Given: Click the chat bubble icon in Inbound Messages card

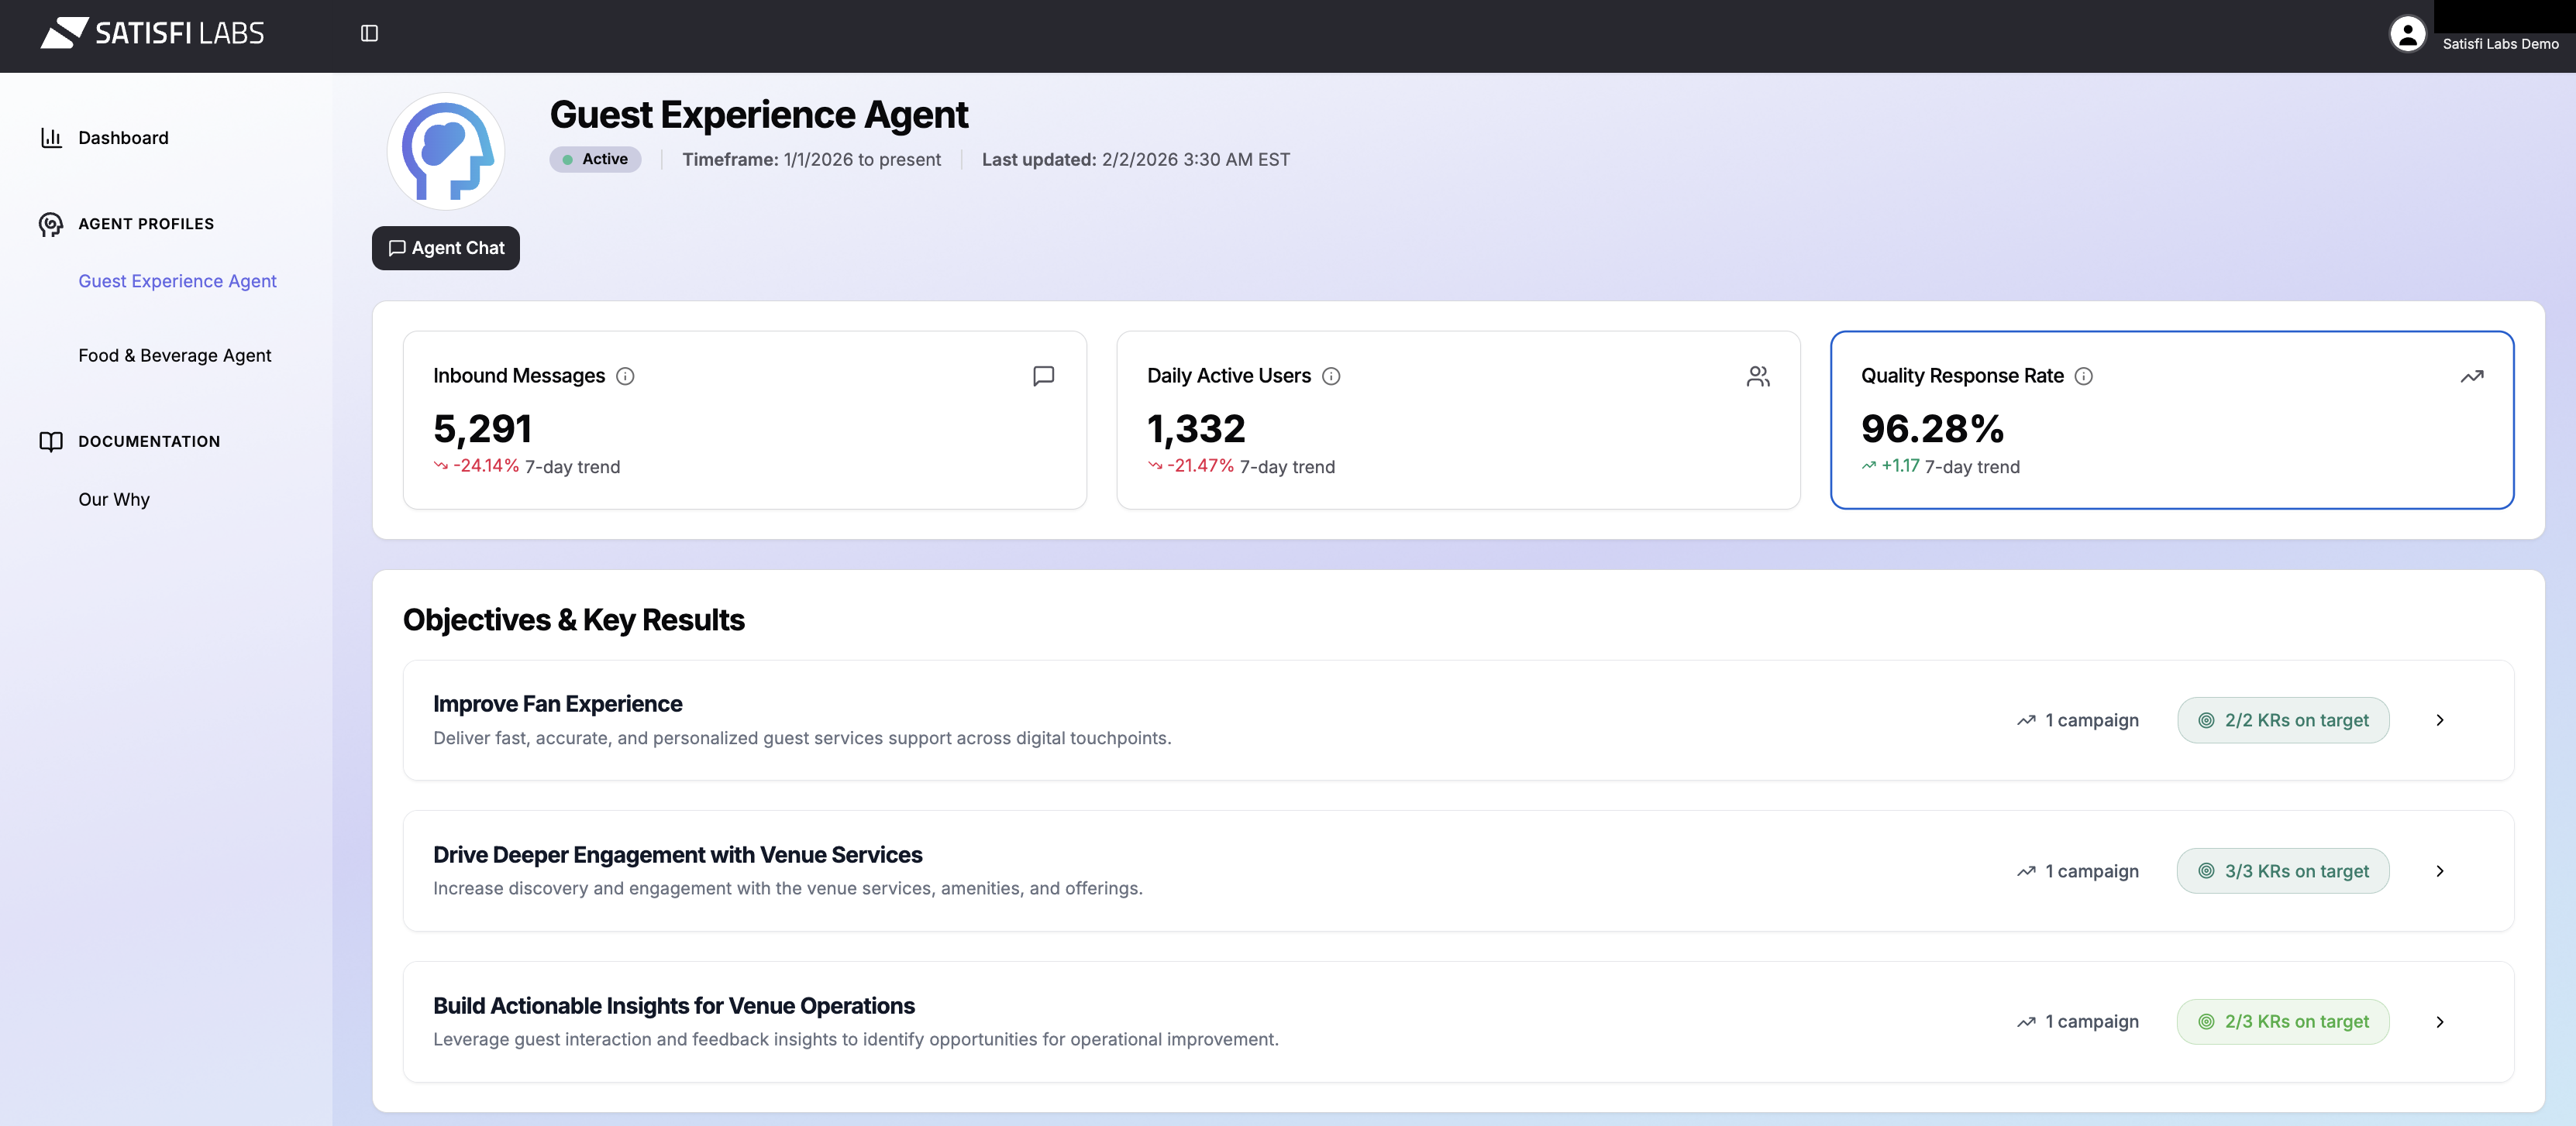Looking at the screenshot, I should [x=1042, y=376].
